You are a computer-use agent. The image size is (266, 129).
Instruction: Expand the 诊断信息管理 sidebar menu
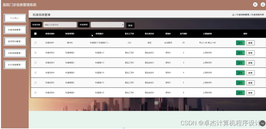tap(15, 53)
